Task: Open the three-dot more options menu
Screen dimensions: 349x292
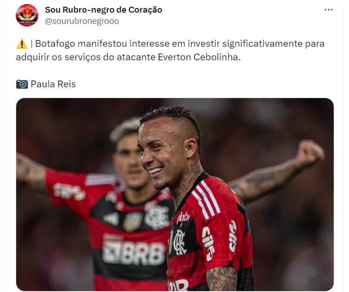Action: coord(328,9)
